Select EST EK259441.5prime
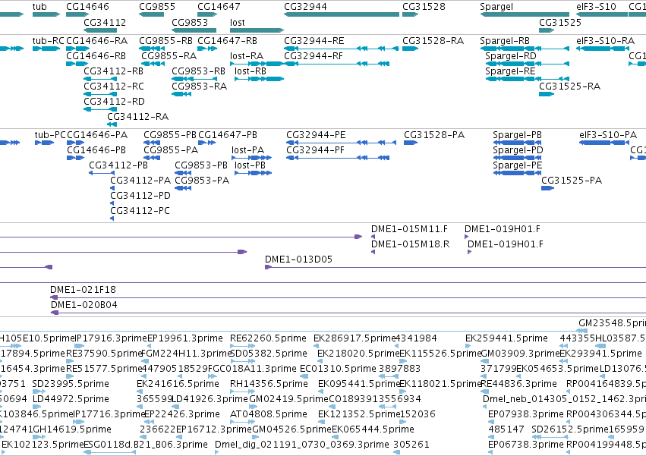646x456 pixels. click(x=468, y=346)
